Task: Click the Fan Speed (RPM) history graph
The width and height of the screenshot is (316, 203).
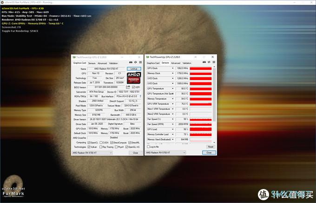Action: pyautogui.click(x=201, y=124)
